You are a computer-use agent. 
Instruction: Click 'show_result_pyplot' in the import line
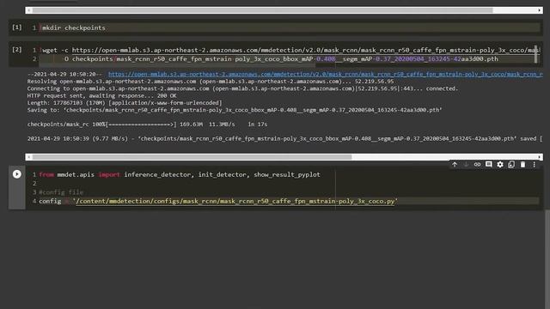coord(287,174)
